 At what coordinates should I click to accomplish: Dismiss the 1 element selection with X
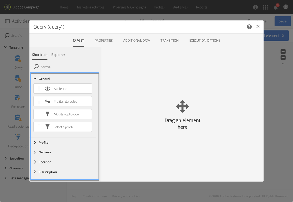(x=283, y=35)
